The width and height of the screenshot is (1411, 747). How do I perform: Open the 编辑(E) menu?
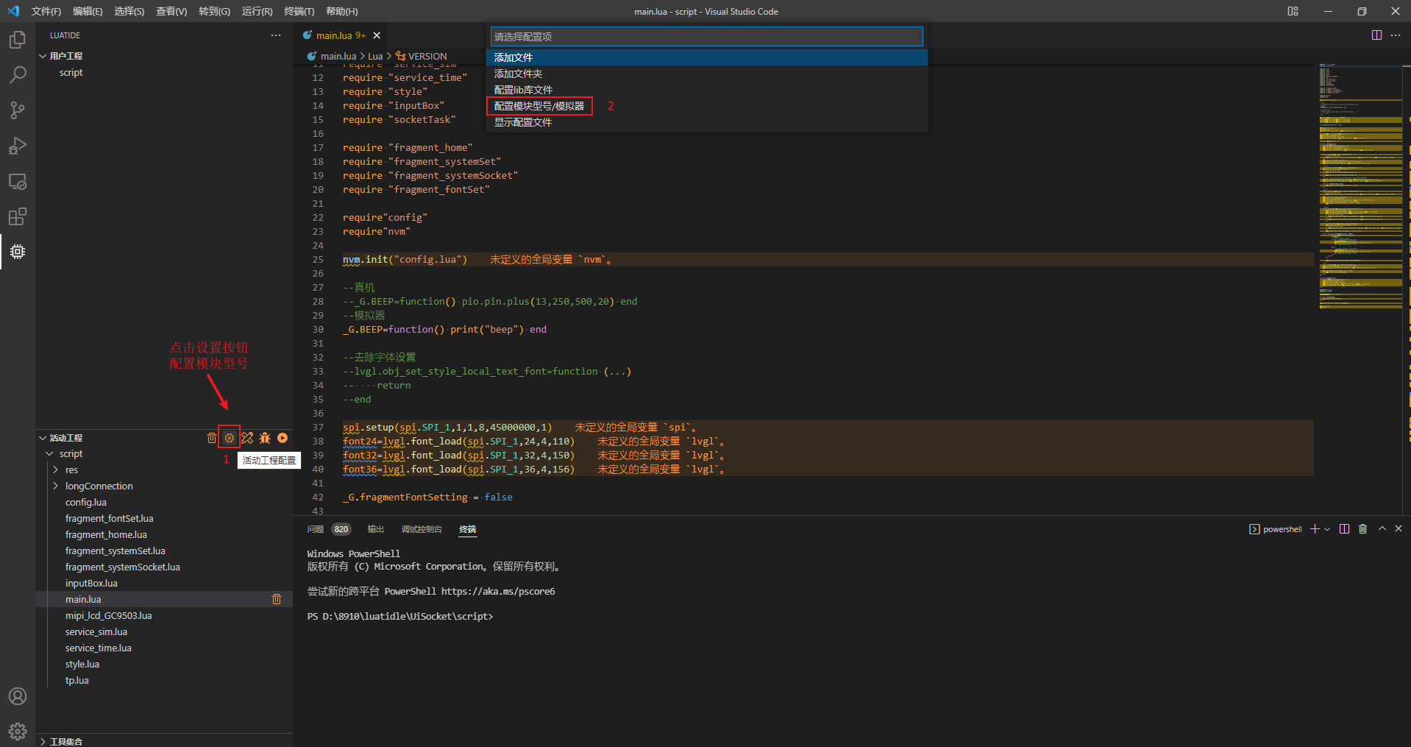pos(88,11)
